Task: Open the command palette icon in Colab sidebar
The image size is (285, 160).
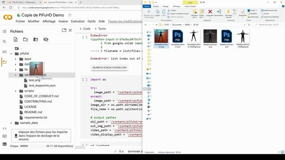Action: (4, 136)
